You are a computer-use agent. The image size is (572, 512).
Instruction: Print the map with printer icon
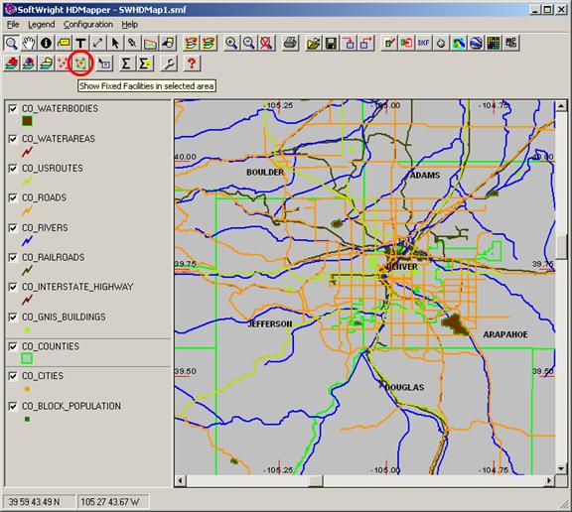291,44
